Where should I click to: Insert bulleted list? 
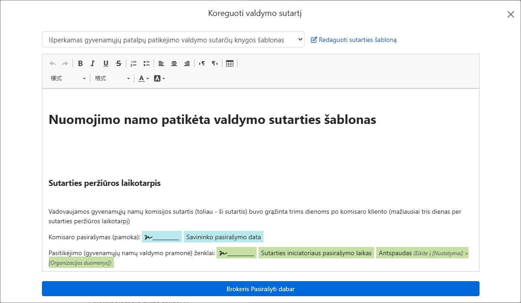tap(146, 63)
